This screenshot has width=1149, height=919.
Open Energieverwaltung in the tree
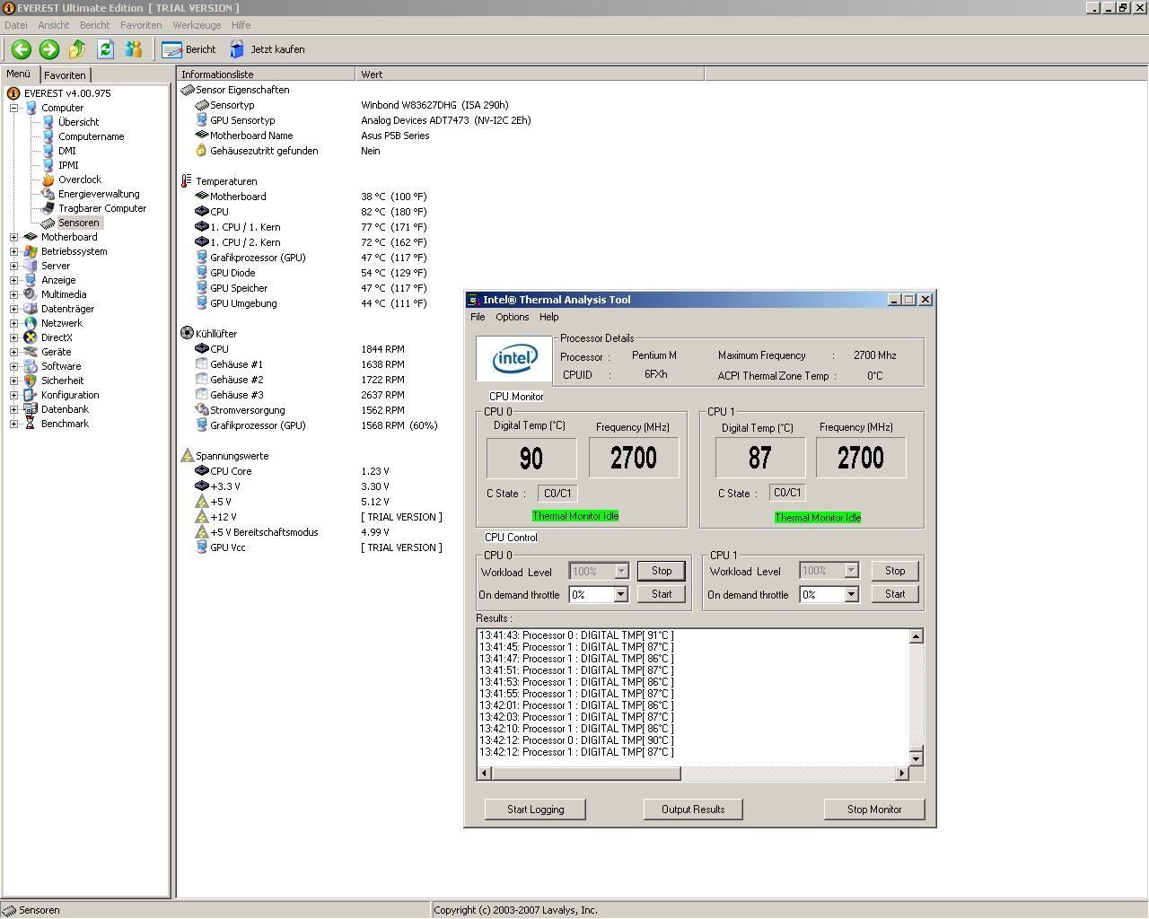point(99,194)
